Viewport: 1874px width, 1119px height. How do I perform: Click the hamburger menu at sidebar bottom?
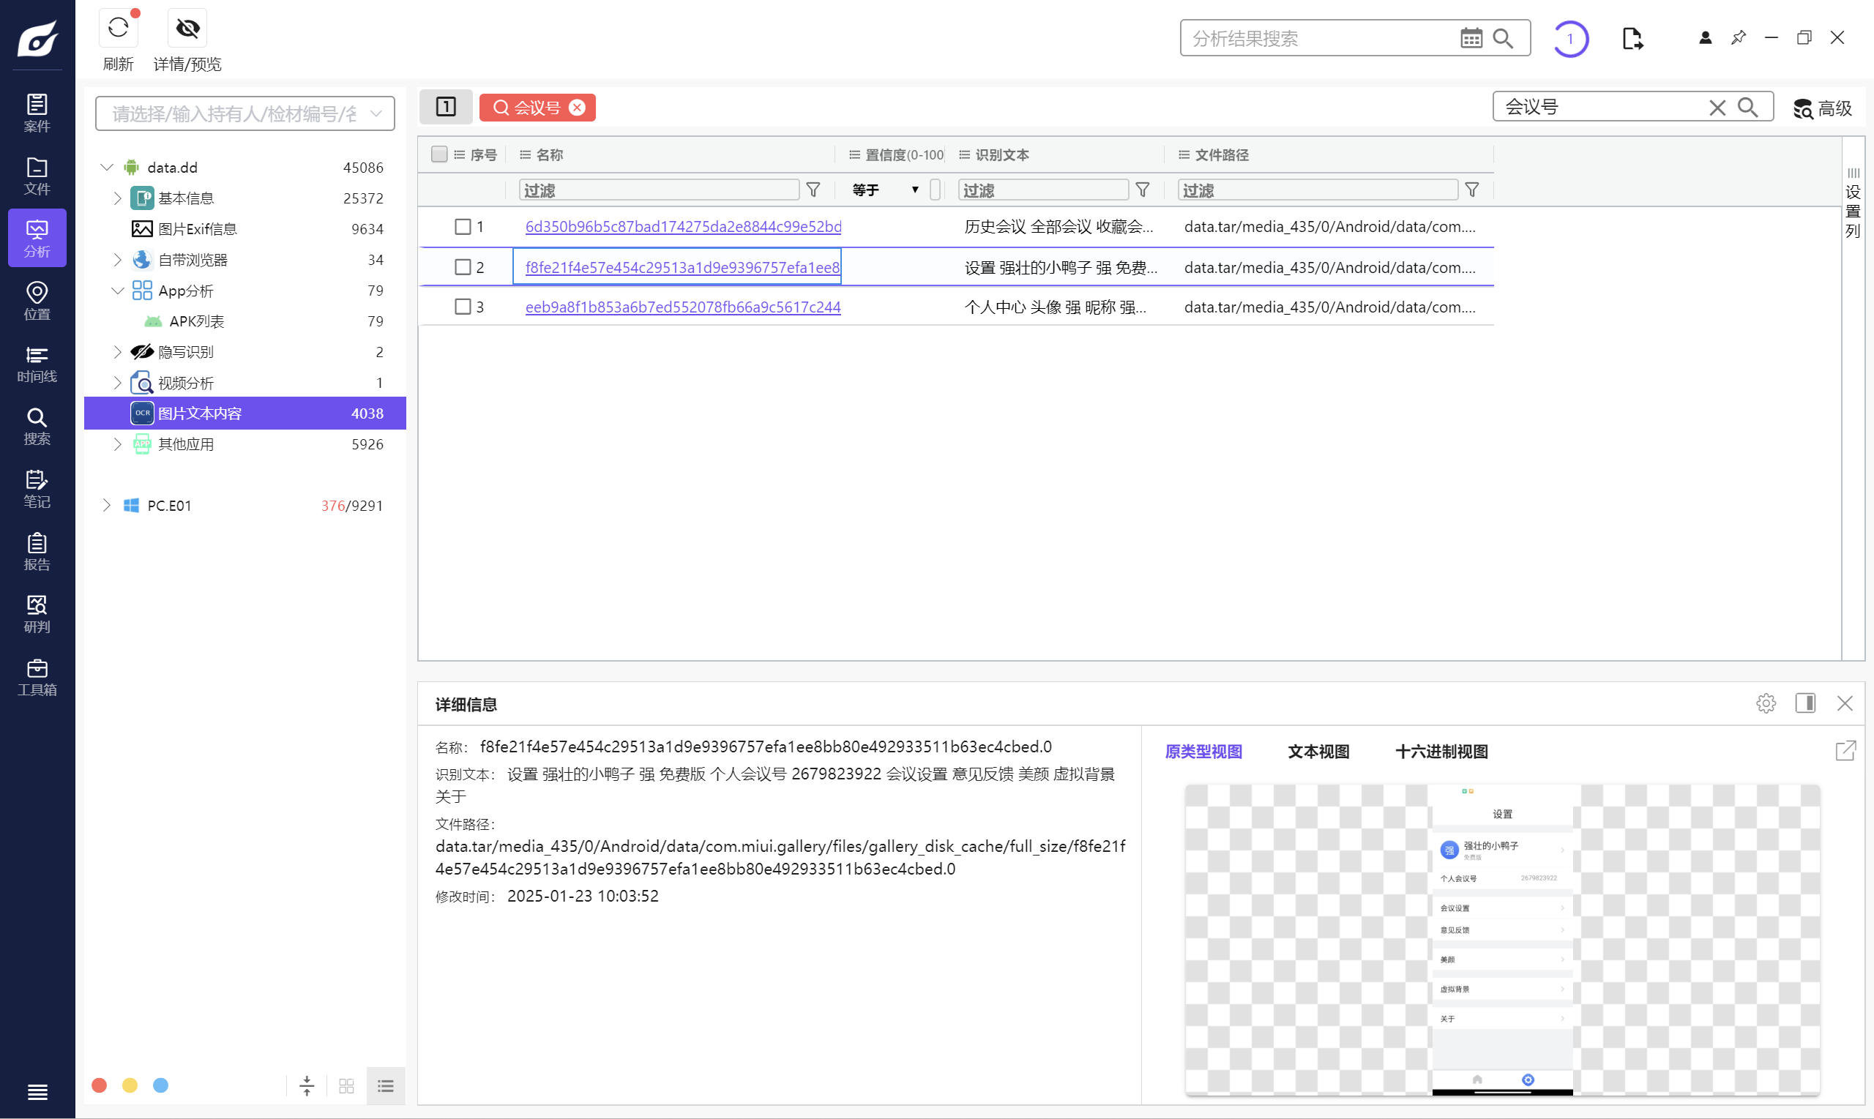37,1091
